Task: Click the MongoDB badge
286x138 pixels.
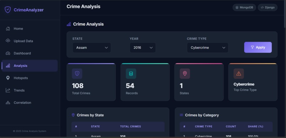Action: click(244, 7)
